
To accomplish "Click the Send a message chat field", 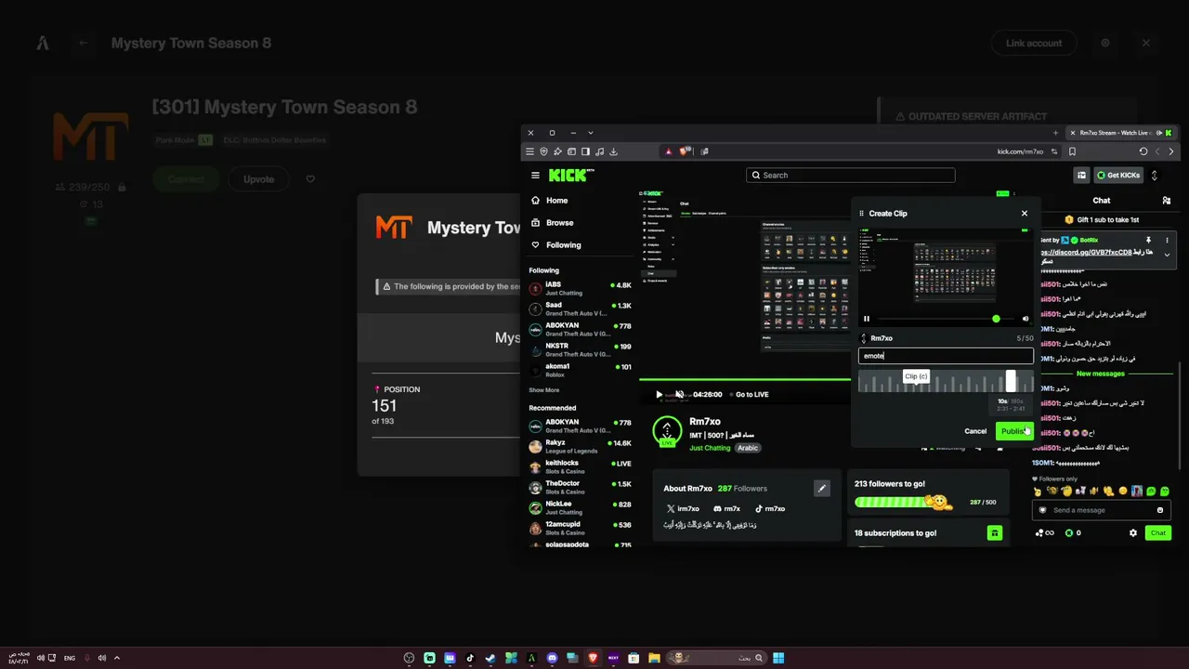I will pos(1102,510).
